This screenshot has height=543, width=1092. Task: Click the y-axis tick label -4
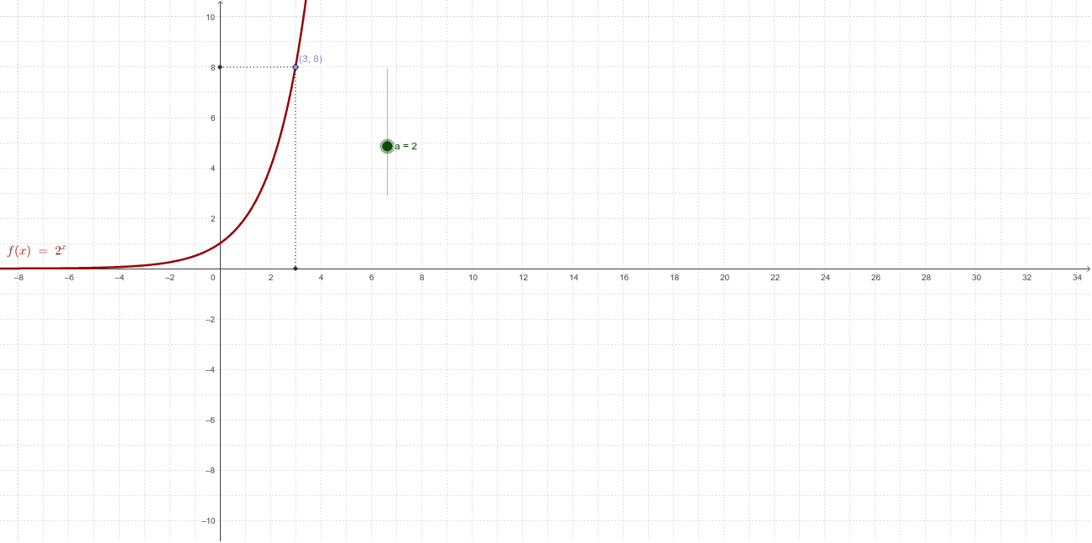coord(211,370)
